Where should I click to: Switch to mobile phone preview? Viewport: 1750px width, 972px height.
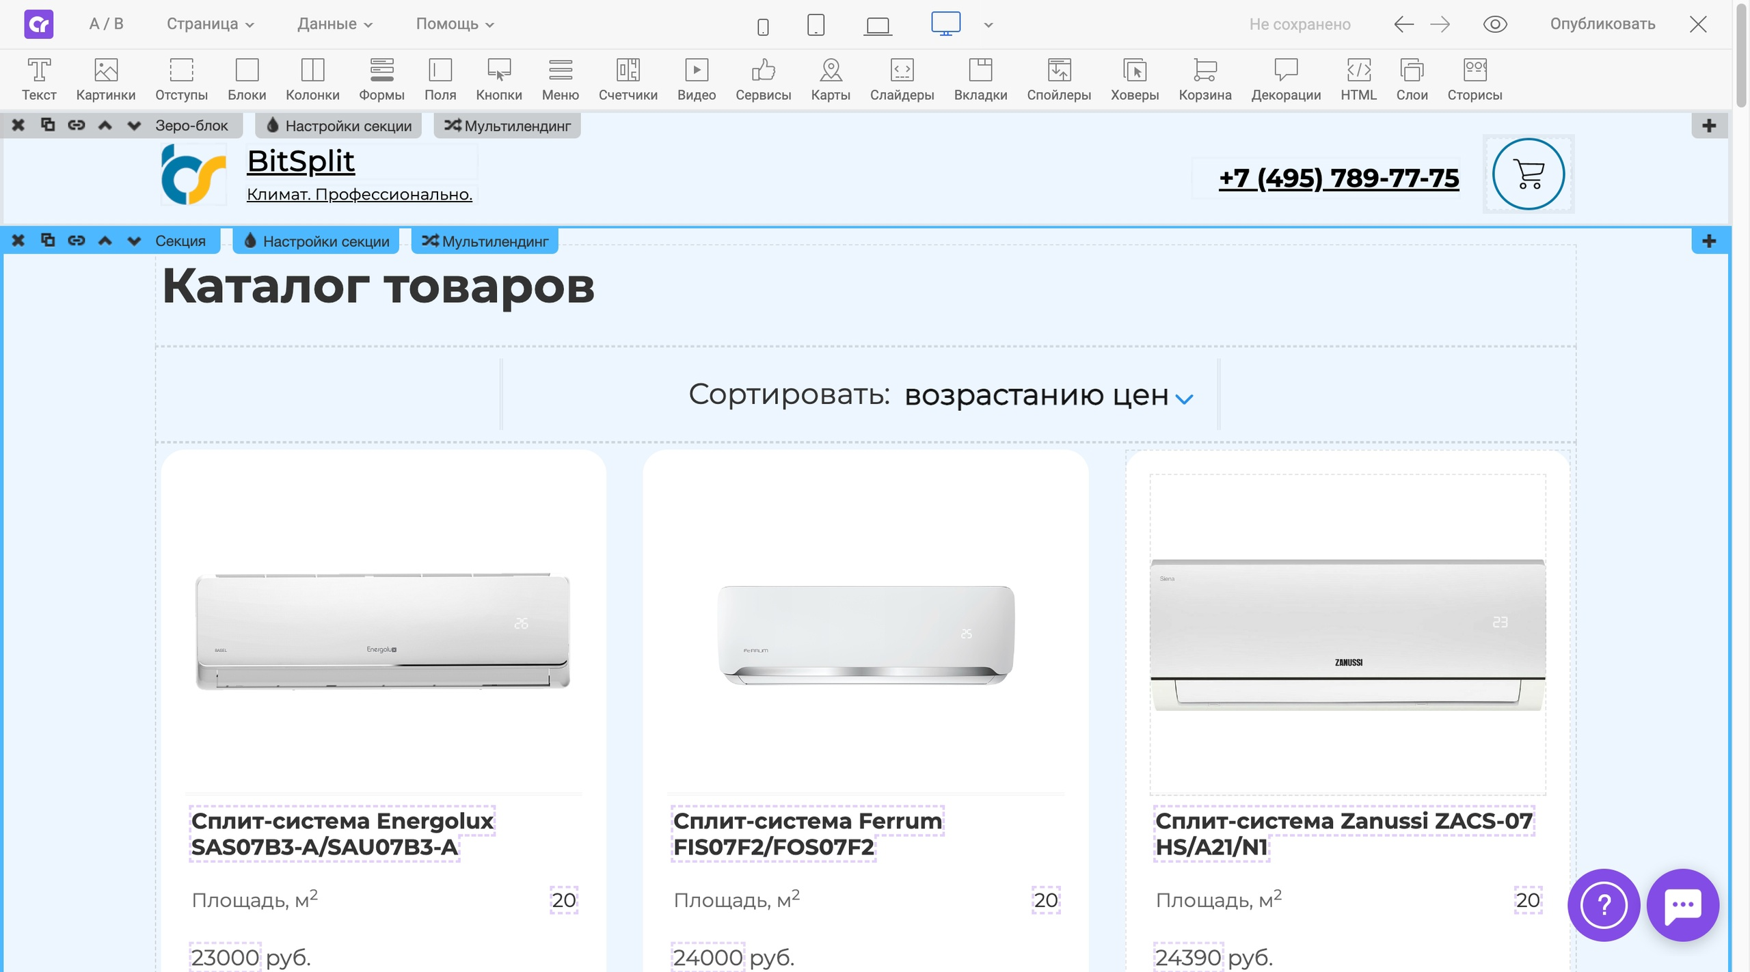[763, 27]
